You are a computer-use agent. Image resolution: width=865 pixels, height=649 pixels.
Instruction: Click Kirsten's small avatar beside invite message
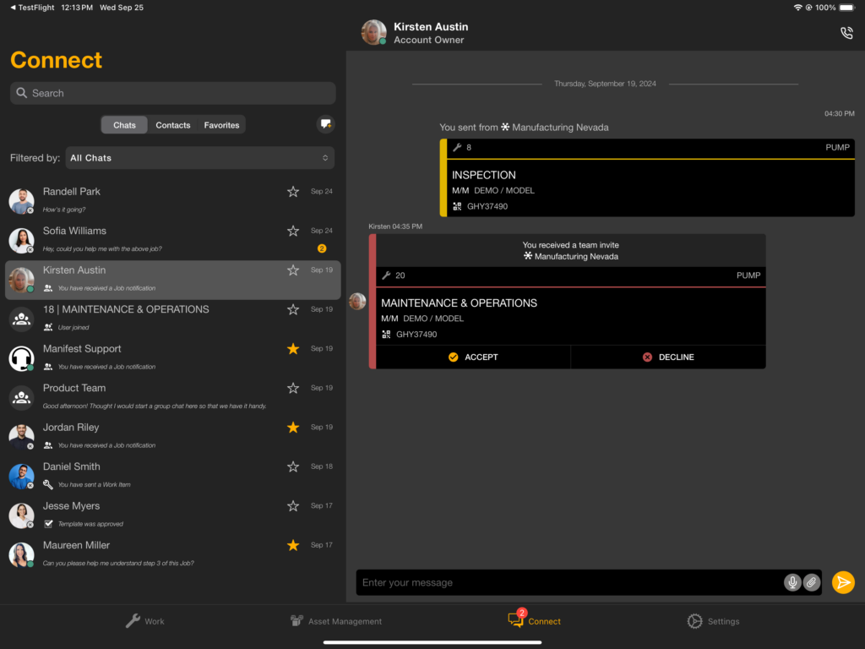[357, 302]
